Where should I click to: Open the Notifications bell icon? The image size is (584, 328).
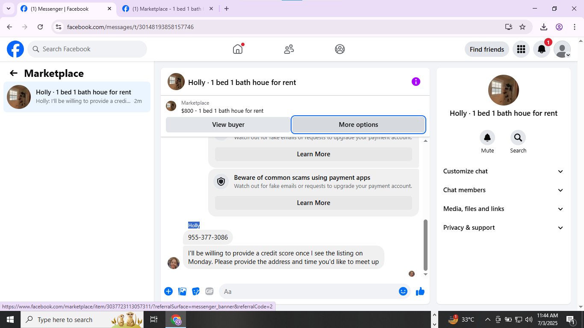pyautogui.click(x=541, y=49)
